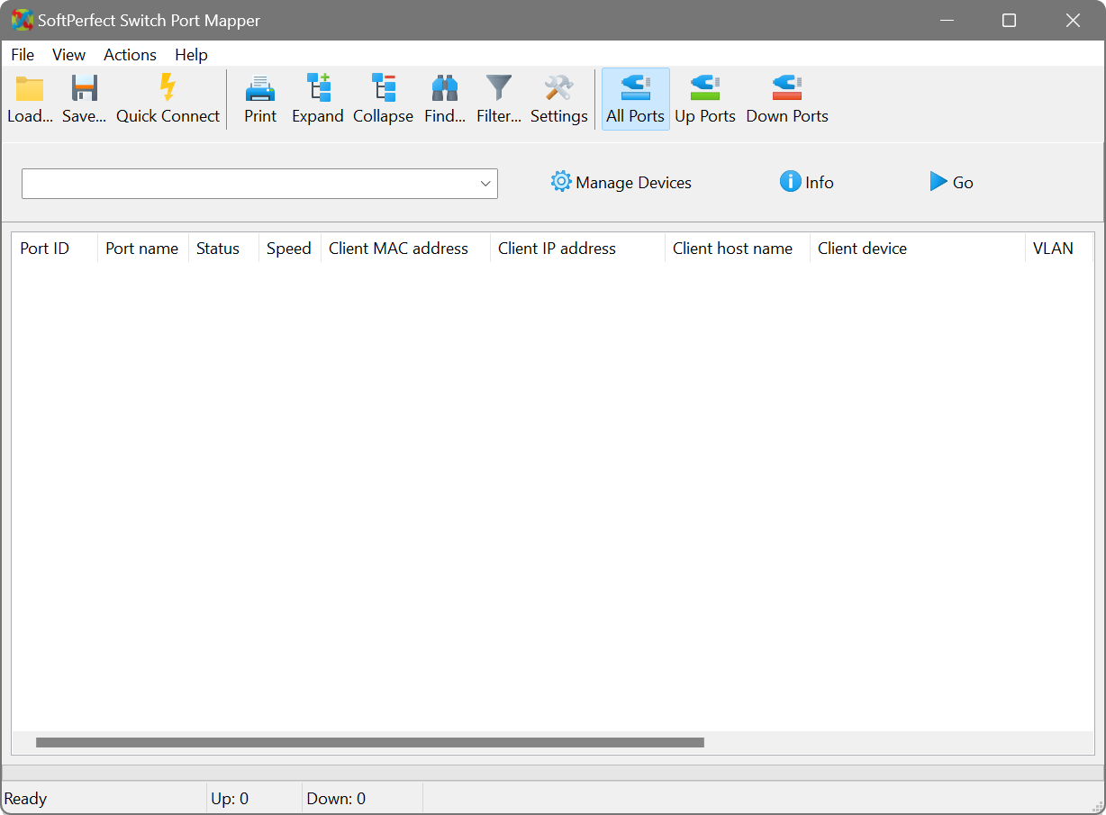Open the File menu
This screenshot has width=1106, height=815.
coord(23,55)
